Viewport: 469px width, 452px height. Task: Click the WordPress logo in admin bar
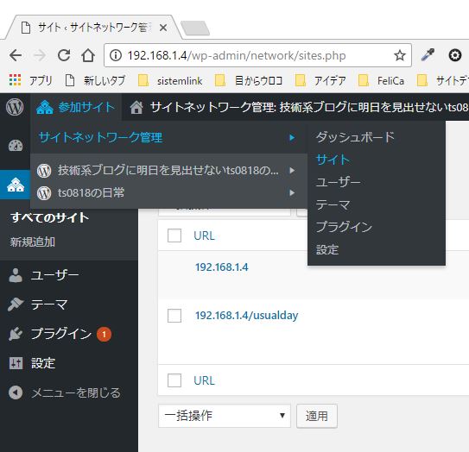tap(15, 107)
